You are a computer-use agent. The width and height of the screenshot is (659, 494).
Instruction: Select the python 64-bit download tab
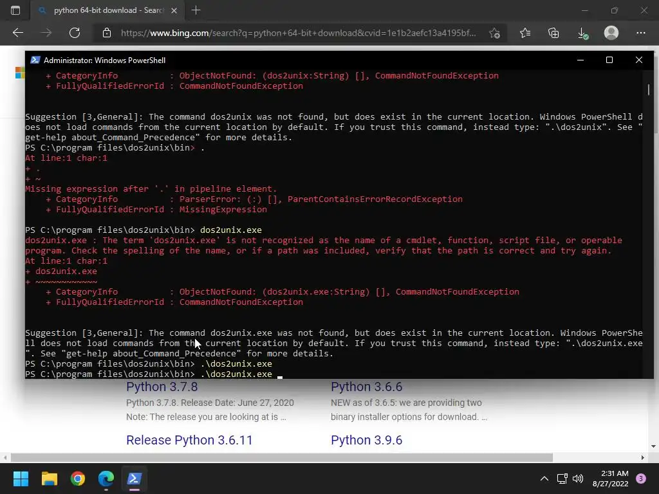(x=106, y=10)
